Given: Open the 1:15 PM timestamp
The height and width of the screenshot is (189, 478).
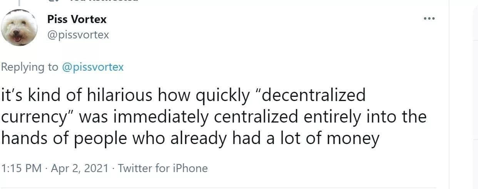Looking at the screenshot, I should tap(22, 168).
